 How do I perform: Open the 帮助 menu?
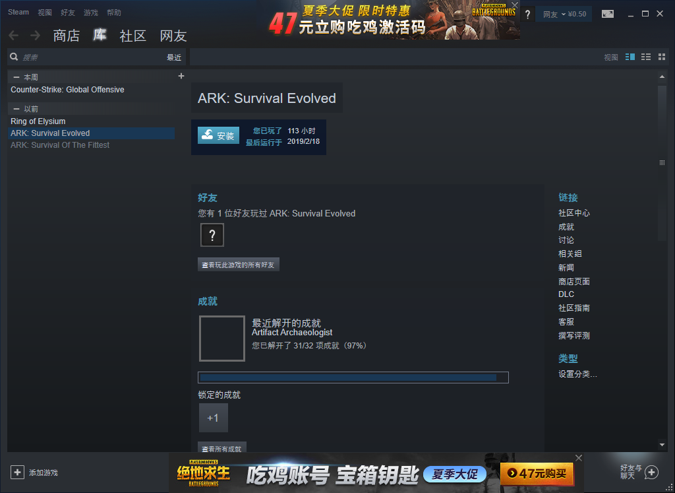tap(114, 13)
